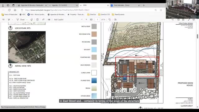Print the PDF document
Screen dimensions: 199x112
pyautogui.click(x=178, y=20)
